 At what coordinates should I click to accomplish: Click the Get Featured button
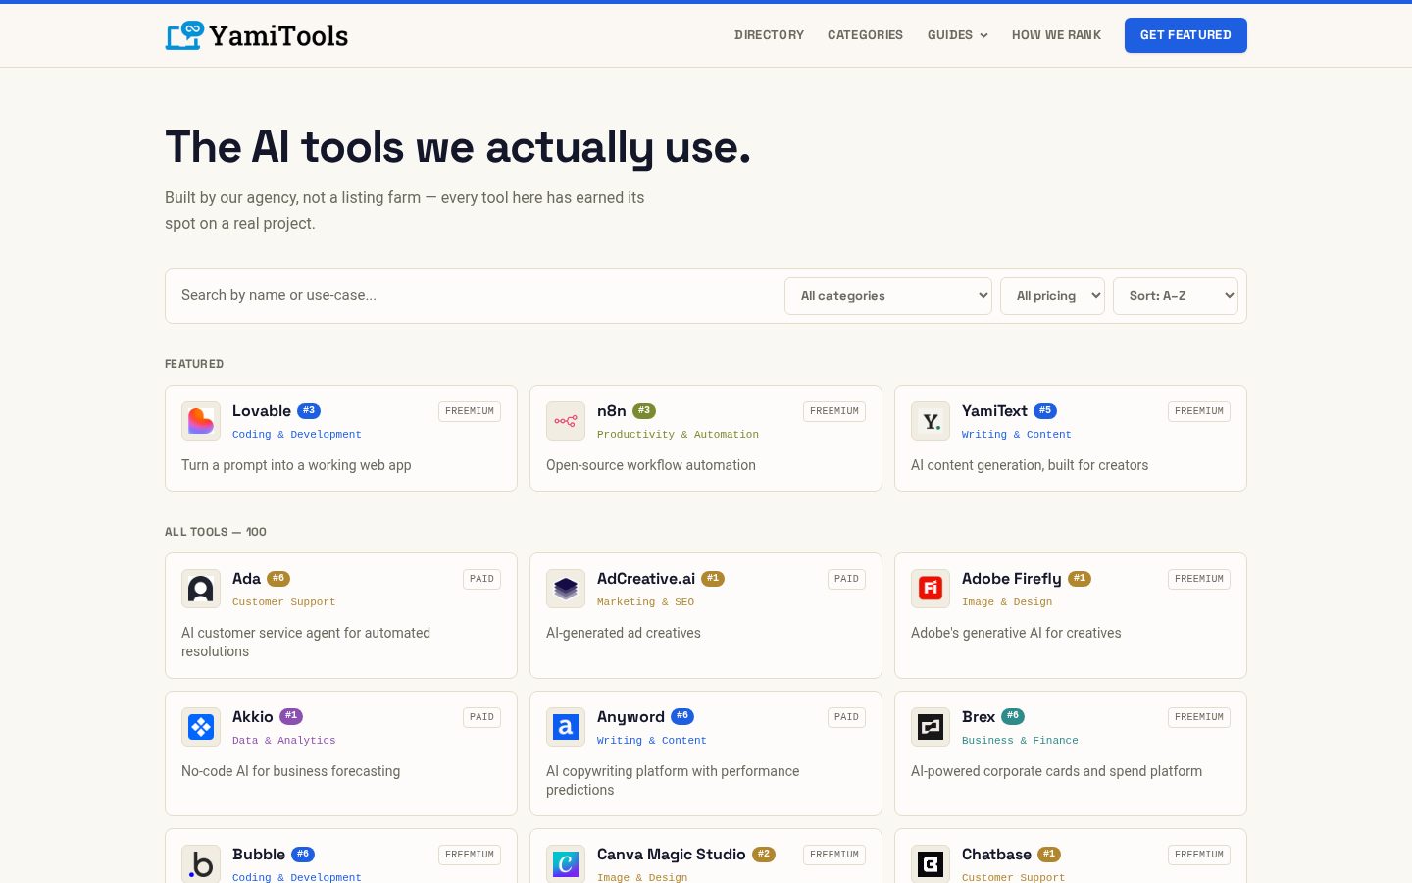(x=1185, y=35)
